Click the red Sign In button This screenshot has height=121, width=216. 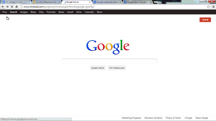coord(205,20)
